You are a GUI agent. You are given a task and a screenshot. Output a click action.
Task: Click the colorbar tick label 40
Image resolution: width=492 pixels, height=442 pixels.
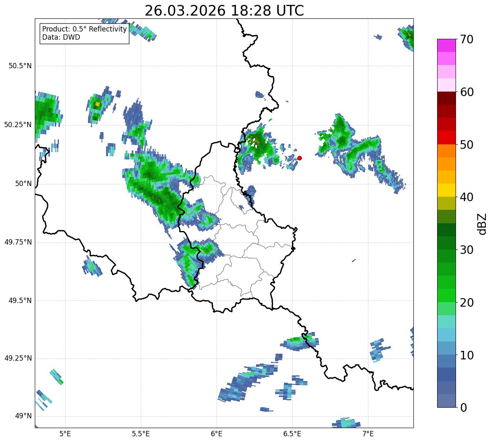click(x=466, y=197)
